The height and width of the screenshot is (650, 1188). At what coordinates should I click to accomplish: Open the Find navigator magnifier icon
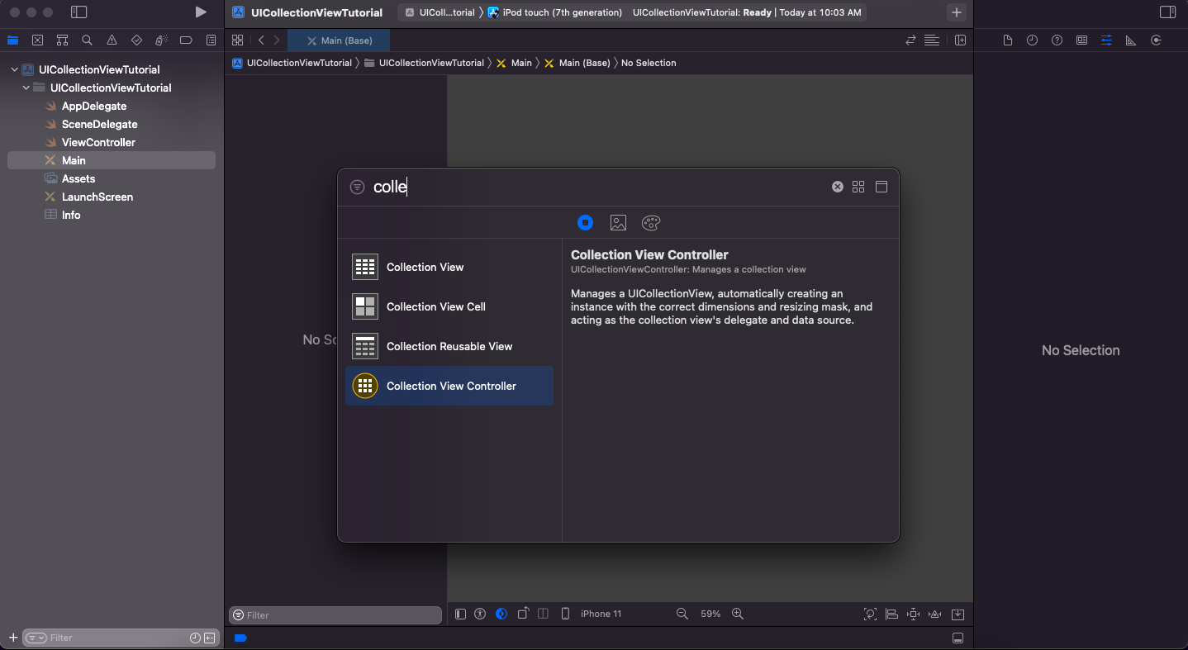(87, 40)
